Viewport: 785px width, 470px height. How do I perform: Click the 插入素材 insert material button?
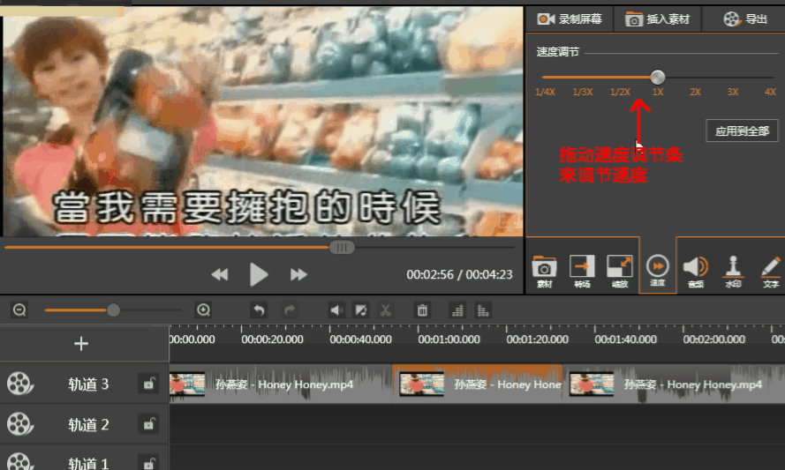point(657,19)
